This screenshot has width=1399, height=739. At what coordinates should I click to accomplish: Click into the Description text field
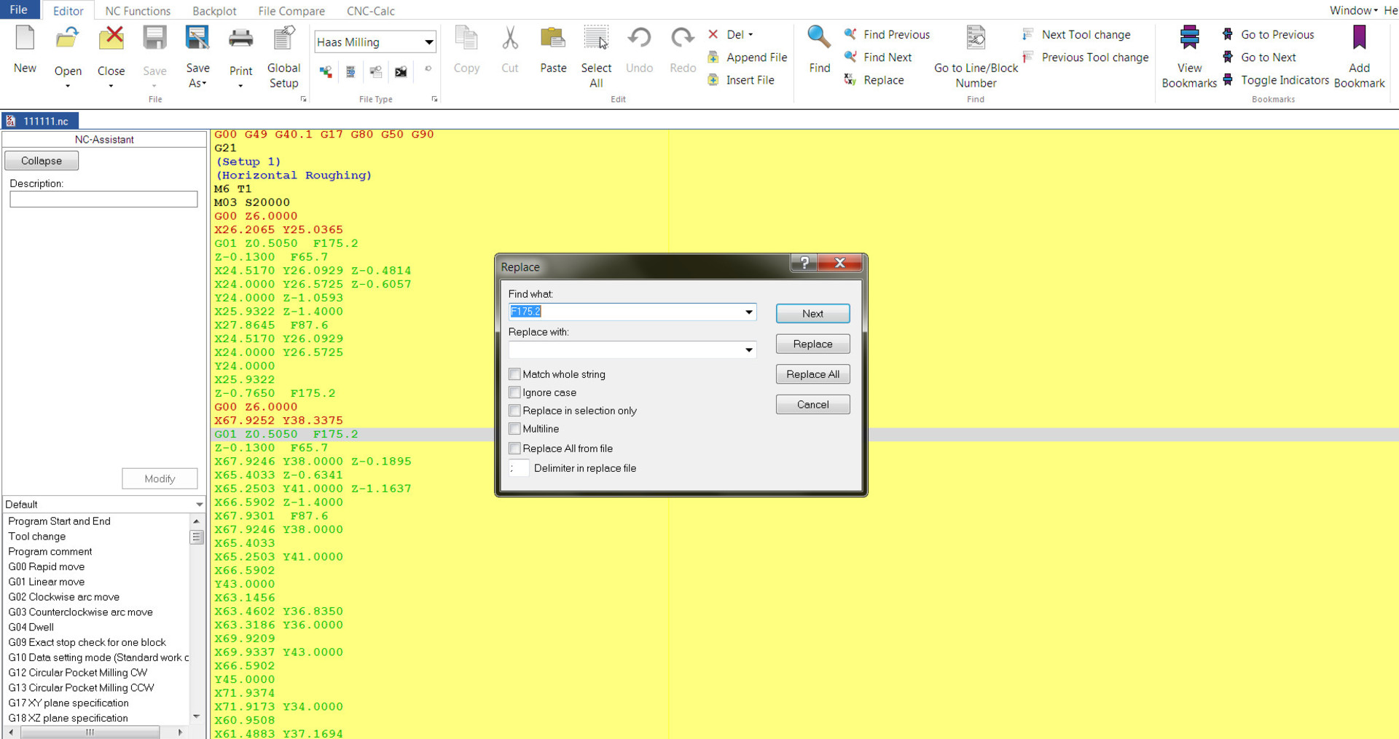[x=103, y=199]
